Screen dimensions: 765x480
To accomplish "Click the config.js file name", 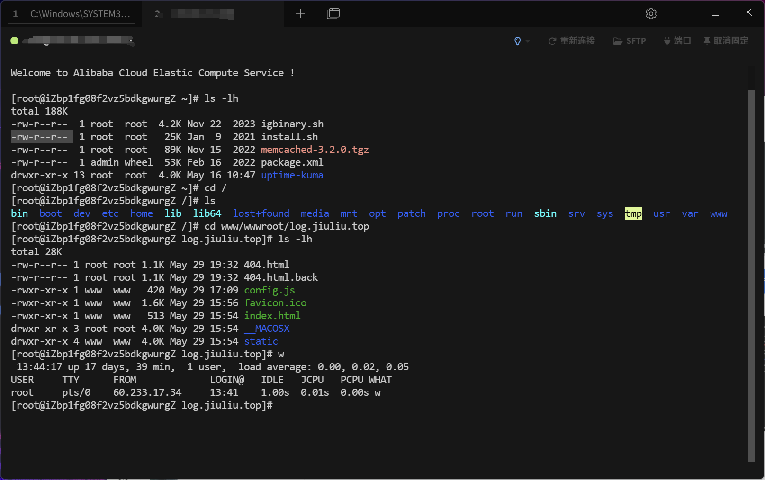I will 270,290.
